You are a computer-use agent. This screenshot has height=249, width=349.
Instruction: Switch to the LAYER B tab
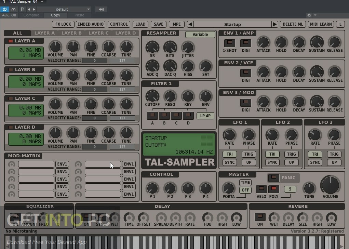tap(71, 33)
